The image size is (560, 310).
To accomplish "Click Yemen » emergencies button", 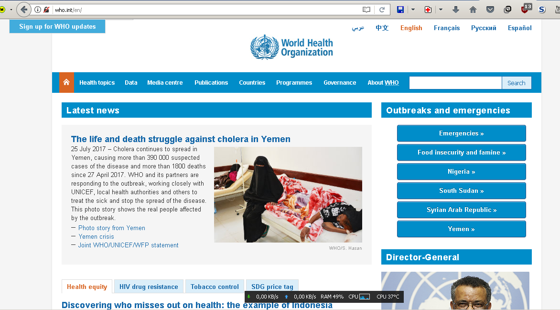I will point(462,229).
